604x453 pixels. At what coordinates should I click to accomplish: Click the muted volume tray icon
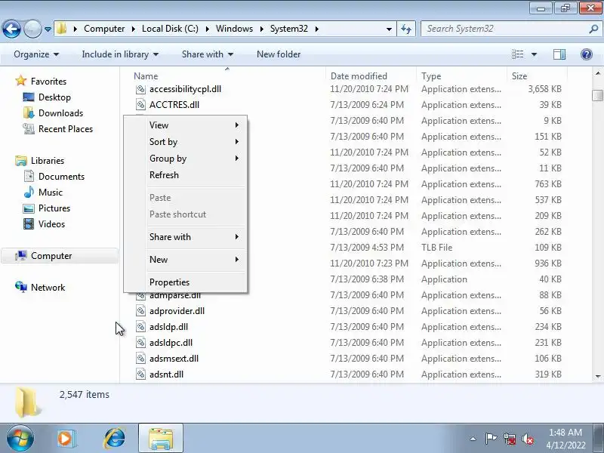point(527,439)
